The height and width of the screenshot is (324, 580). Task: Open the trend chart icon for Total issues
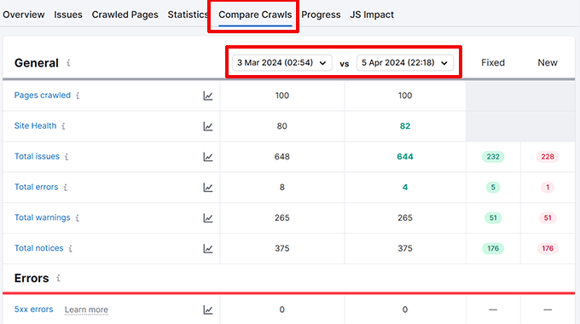(208, 157)
